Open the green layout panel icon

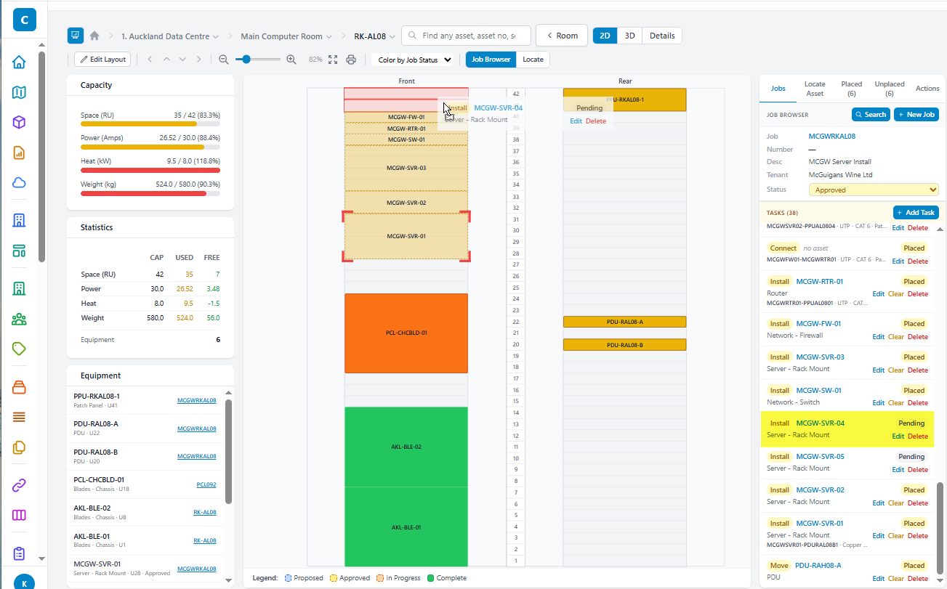click(x=20, y=251)
